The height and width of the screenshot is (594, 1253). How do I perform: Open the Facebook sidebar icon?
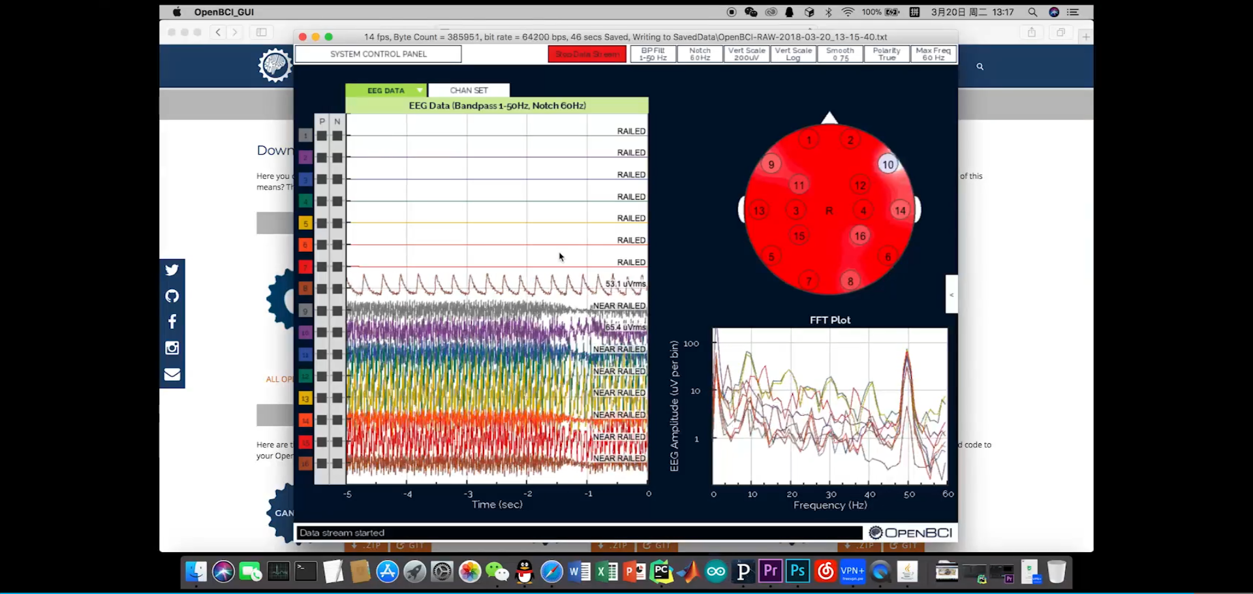[172, 322]
